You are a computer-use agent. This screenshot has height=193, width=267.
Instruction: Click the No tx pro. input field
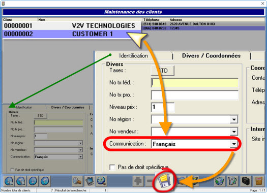click(195, 95)
